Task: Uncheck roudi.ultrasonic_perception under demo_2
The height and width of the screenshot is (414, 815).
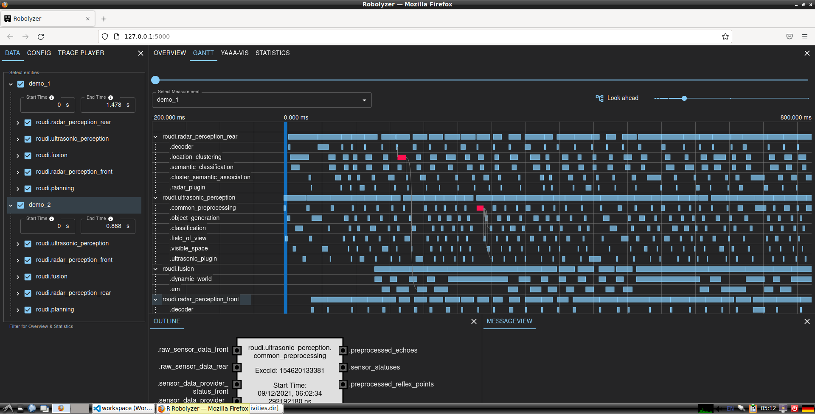Action: coord(28,244)
